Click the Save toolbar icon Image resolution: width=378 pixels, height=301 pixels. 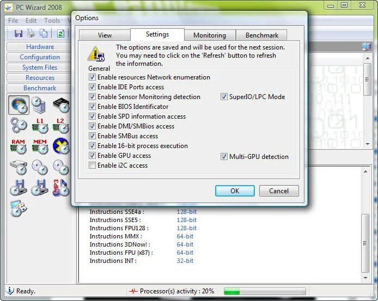tap(19, 33)
